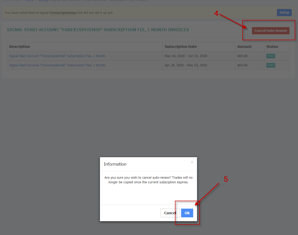
Task: Click the red Cancel Auto Renew button
Action: pos(271,31)
